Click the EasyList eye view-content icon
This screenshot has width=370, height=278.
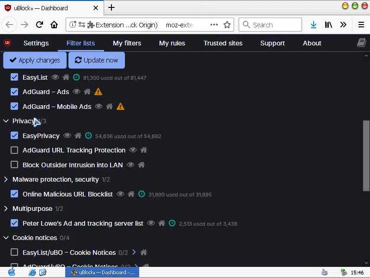tap(55, 77)
